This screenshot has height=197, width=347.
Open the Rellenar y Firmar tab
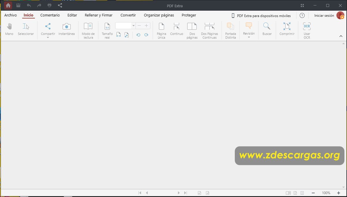[99, 15]
